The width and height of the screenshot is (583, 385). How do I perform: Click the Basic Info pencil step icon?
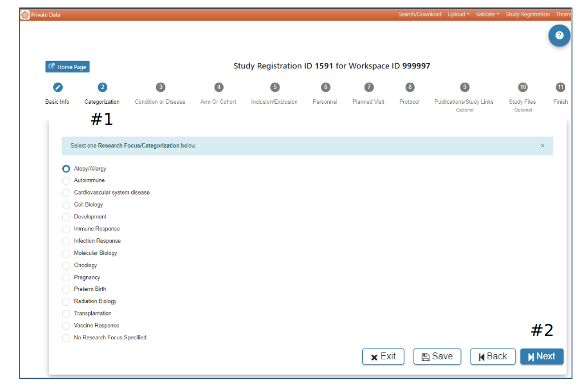(58, 87)
